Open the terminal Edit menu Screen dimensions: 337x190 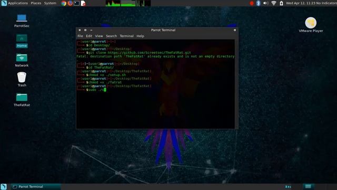point(89,36)
